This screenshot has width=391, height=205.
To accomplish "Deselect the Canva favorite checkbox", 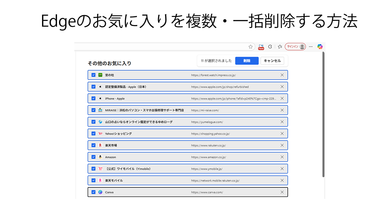I will (94, 192).
